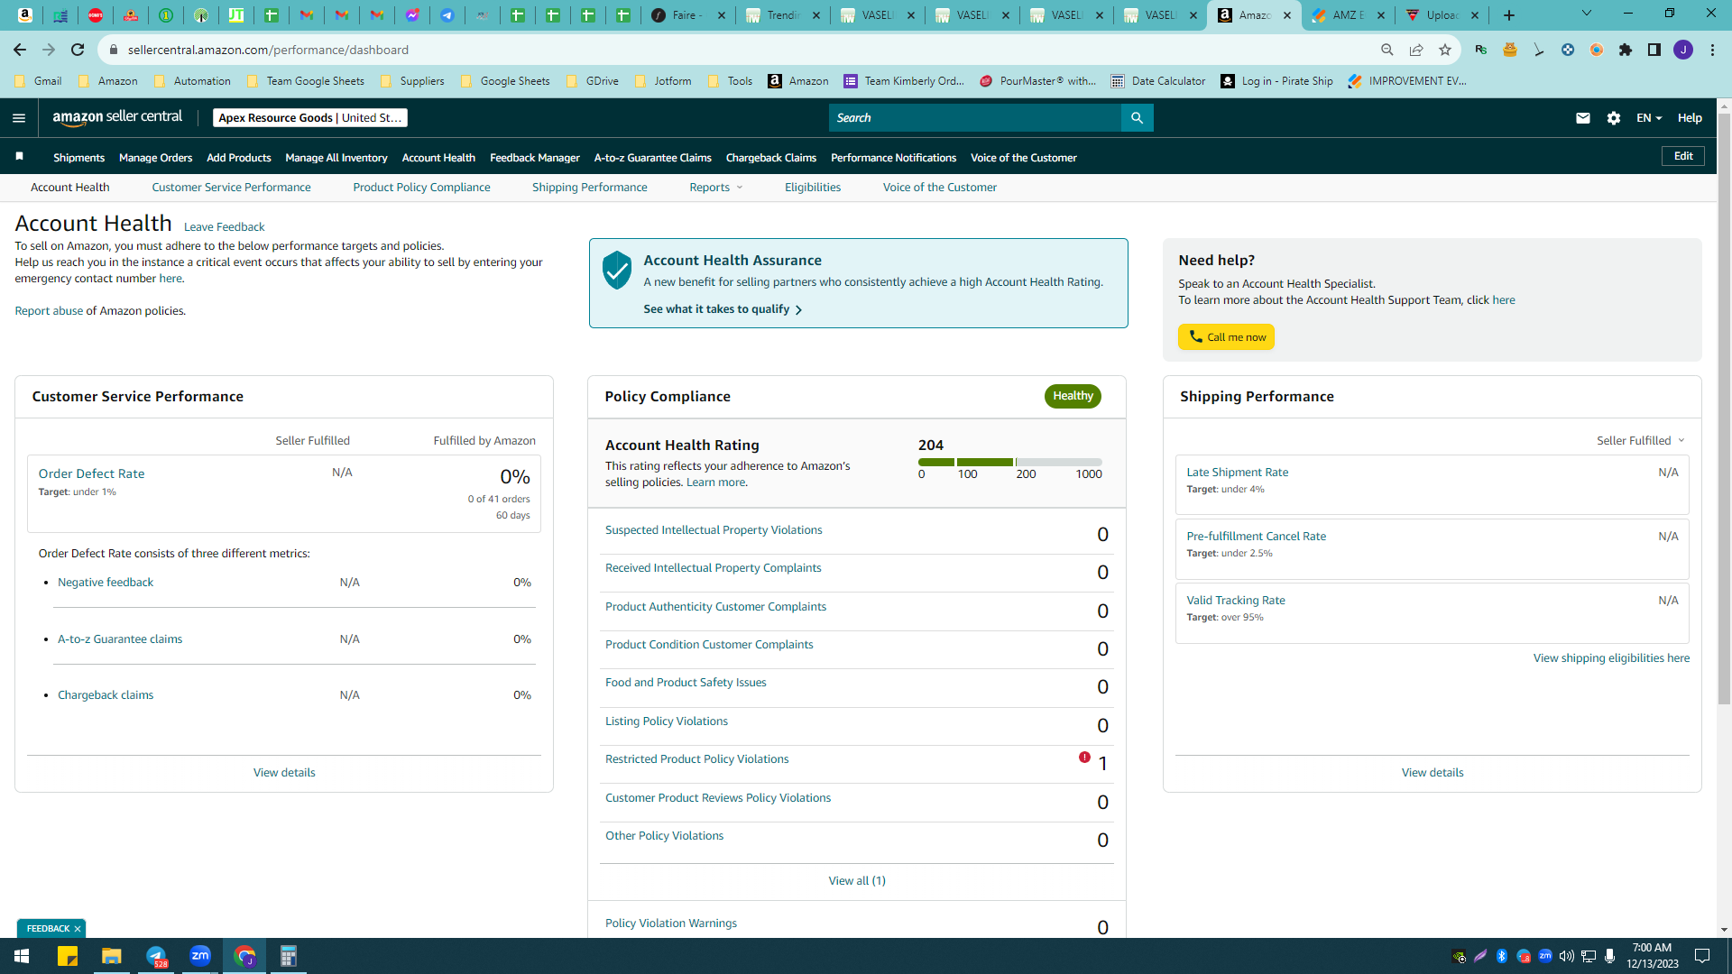The height and width of the screenshot is (974, 1732).
Task: Open Sticky Notes from the taskbar
Action: [68, 956]
